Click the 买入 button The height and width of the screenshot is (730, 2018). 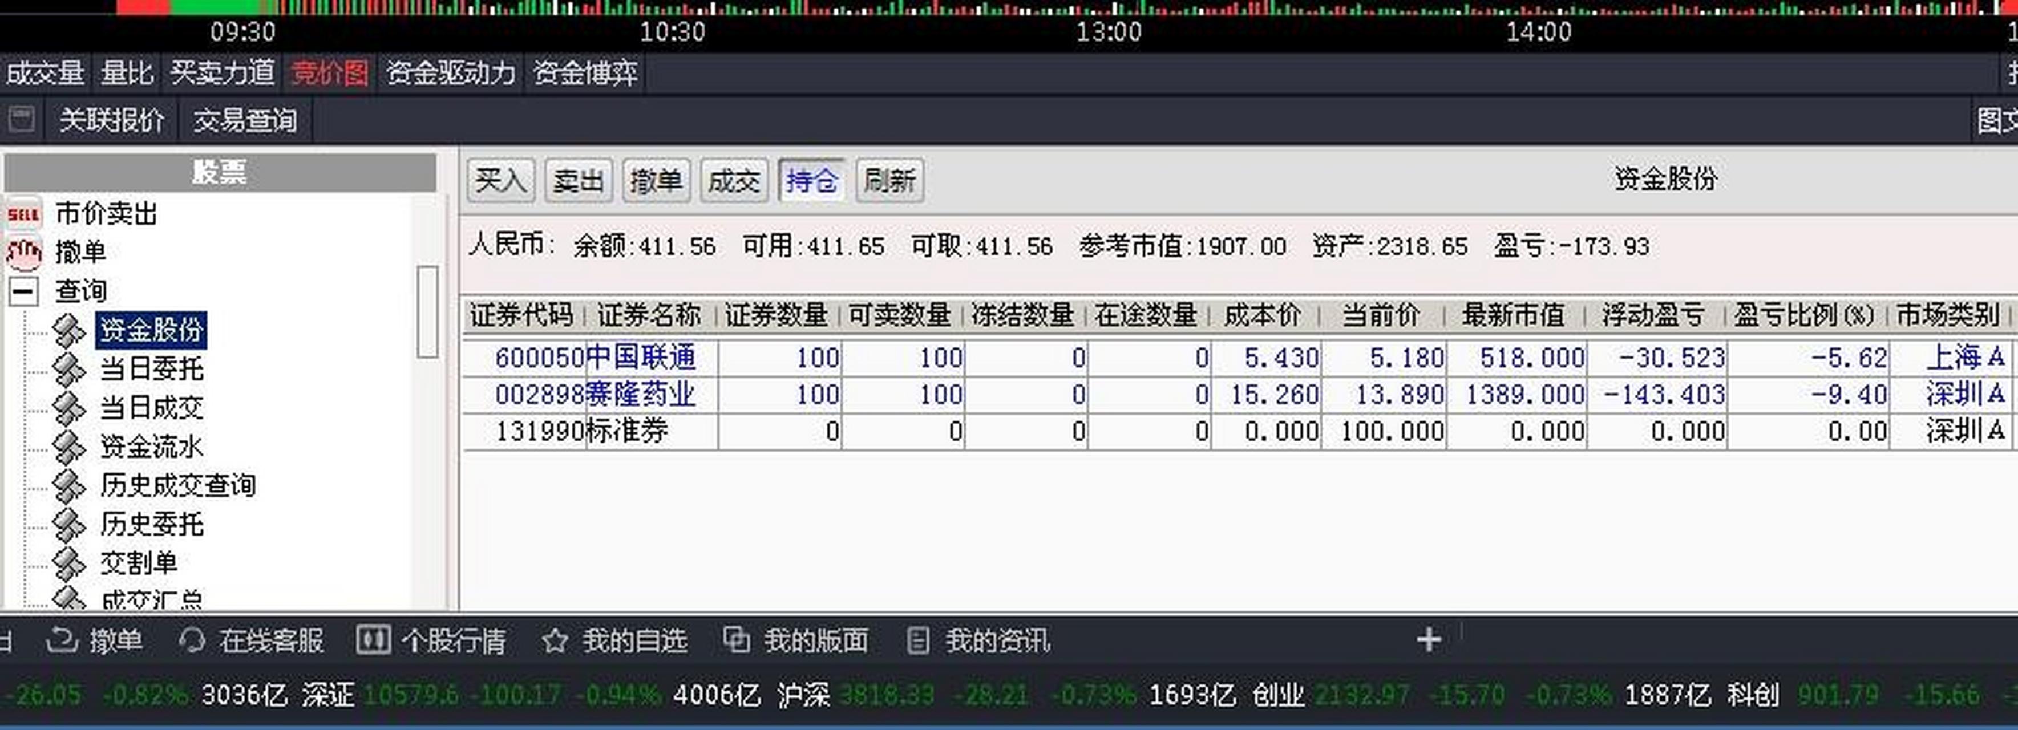click(x=502, y=181)
